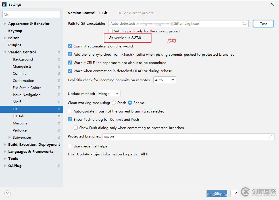
Task: Toggle 'Use credential helper' checkbox
Action: (70, 146)
